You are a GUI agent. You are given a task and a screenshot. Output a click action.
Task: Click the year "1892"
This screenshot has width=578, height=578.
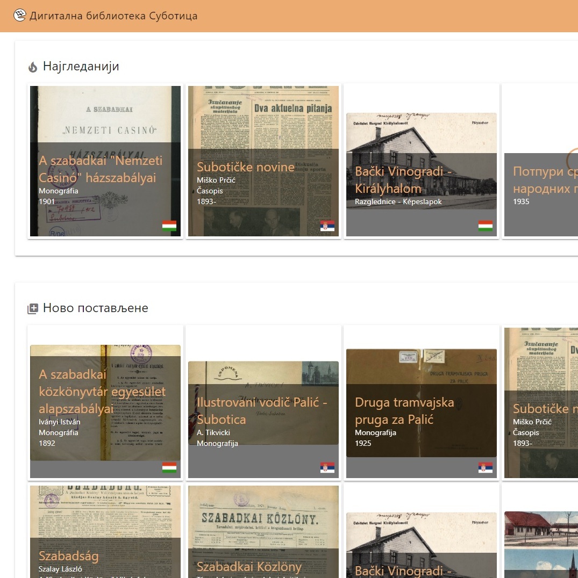pos(47,444)
